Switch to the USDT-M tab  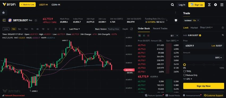pyautogui.click(x=43, y=5)
